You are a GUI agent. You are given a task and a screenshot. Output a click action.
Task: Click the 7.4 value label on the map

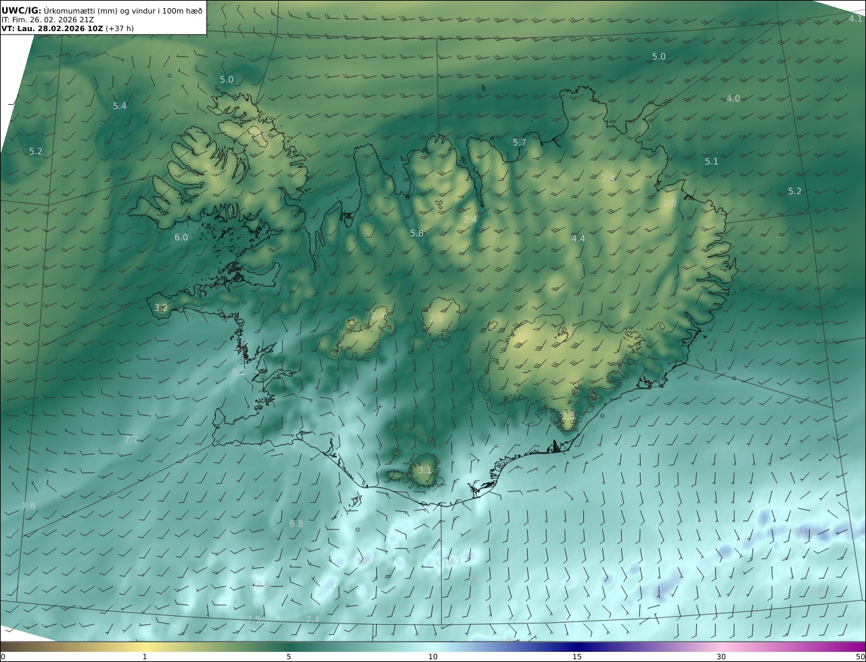pyautogui.click(x=312, y=620)
